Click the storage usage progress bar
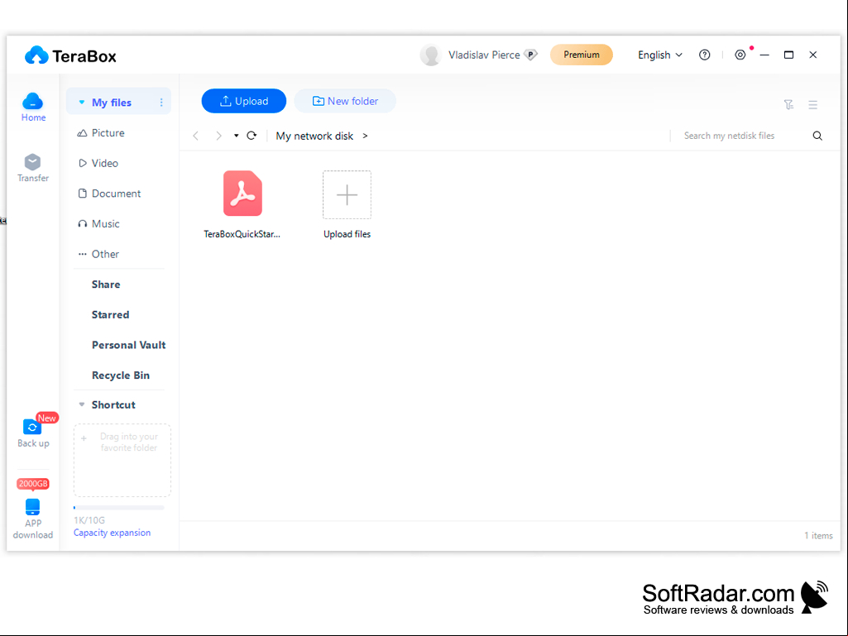Screen dimensions: 848x636 [x=118, y=508]
